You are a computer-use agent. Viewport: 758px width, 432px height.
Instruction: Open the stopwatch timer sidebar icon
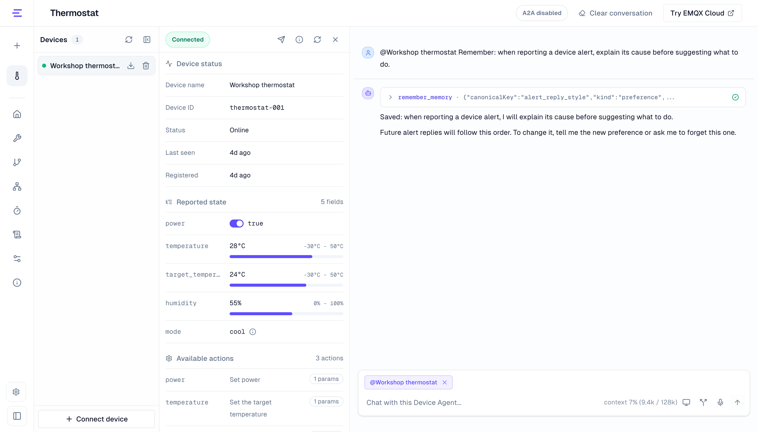point(17,210)
